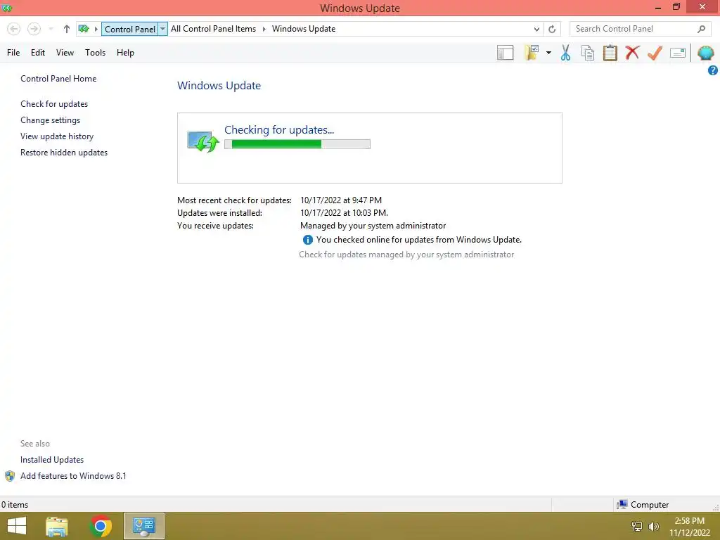
Task: Open Add features to Windows 8.1
Action: click(73, 476)
